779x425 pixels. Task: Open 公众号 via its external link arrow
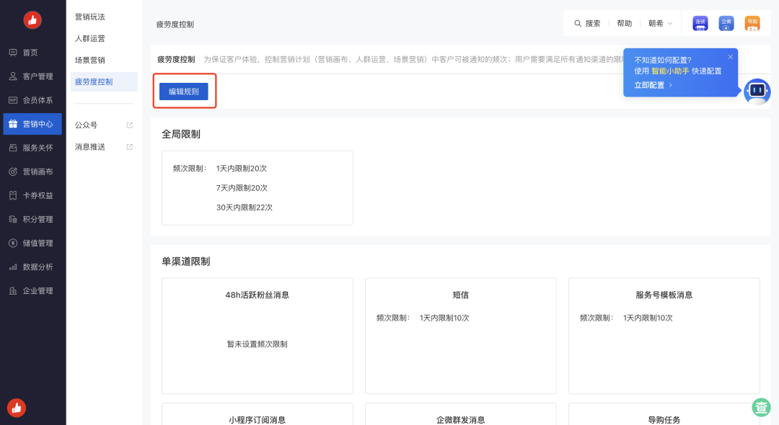(x=131, y=125)
